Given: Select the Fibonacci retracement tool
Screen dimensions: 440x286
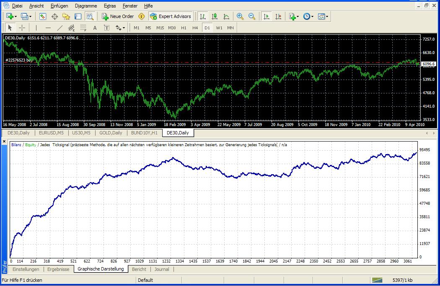Looking at the screenshot, I should coord(83,28).
